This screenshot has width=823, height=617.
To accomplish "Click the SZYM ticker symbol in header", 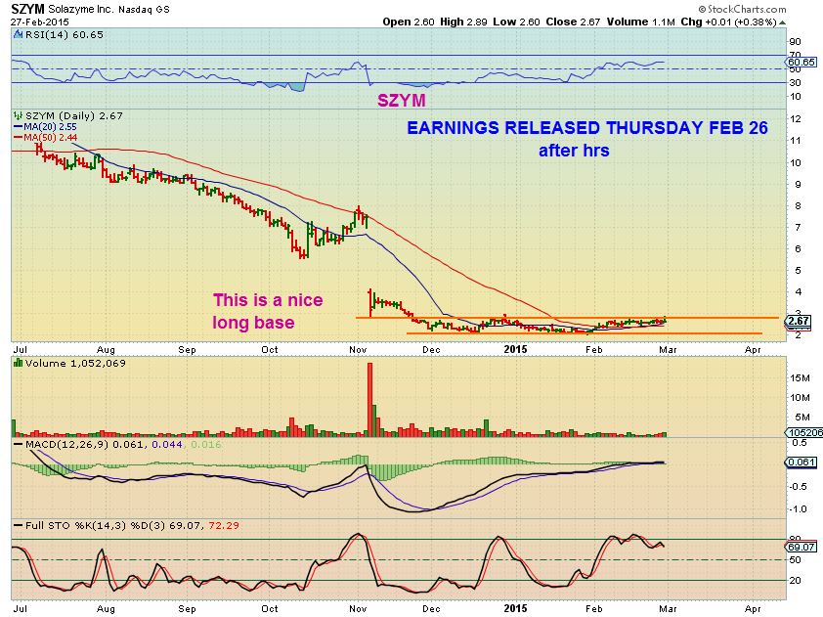I will (27, 9).
